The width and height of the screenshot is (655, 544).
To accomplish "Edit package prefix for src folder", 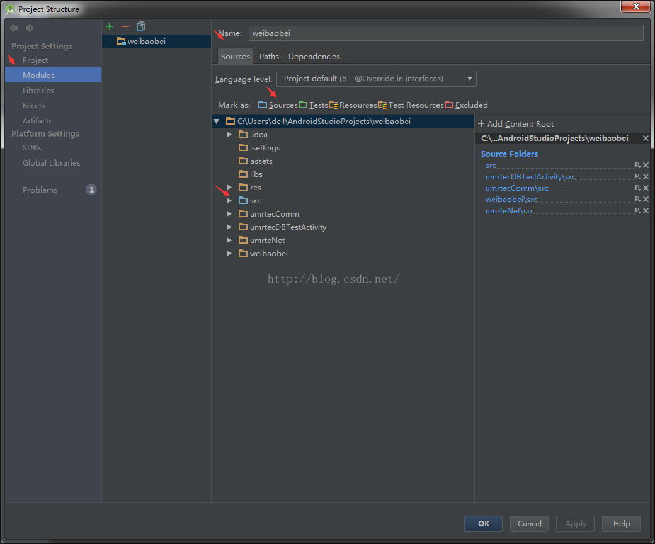I will [x=638, y=166].
